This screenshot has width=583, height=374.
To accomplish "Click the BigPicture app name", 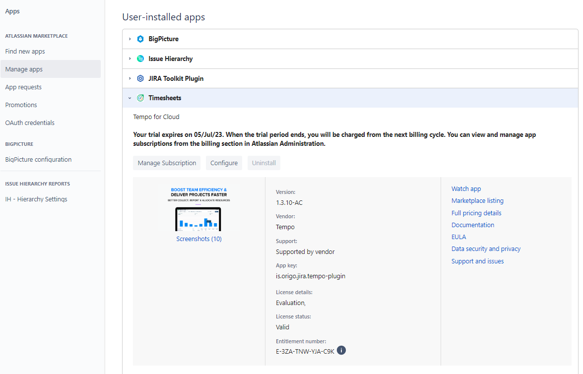I will click(x=163, y=39).
